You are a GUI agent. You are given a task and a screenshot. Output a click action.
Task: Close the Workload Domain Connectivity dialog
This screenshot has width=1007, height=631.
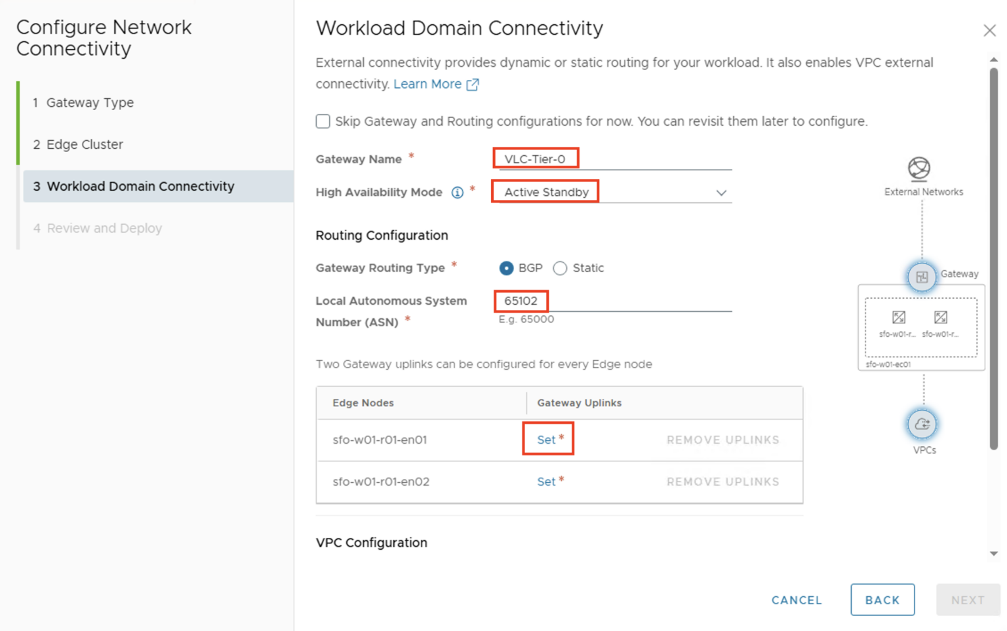click(990, 30)
